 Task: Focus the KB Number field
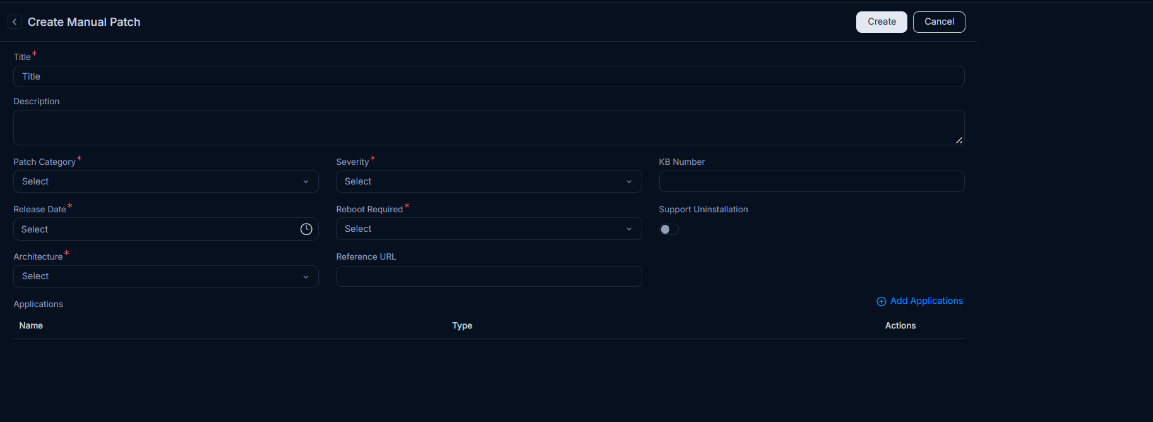pyautogui.click(x=811, y=181)
